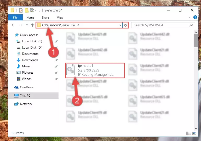Click the scrollbar down arrow

(196, 128)
